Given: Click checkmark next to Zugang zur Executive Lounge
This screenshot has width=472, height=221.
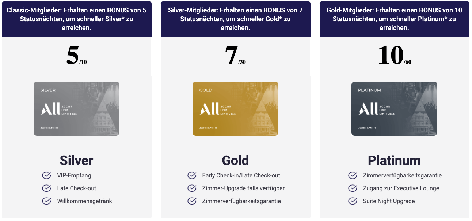Looking at the screenshot, I should click(x=353, y=188).
